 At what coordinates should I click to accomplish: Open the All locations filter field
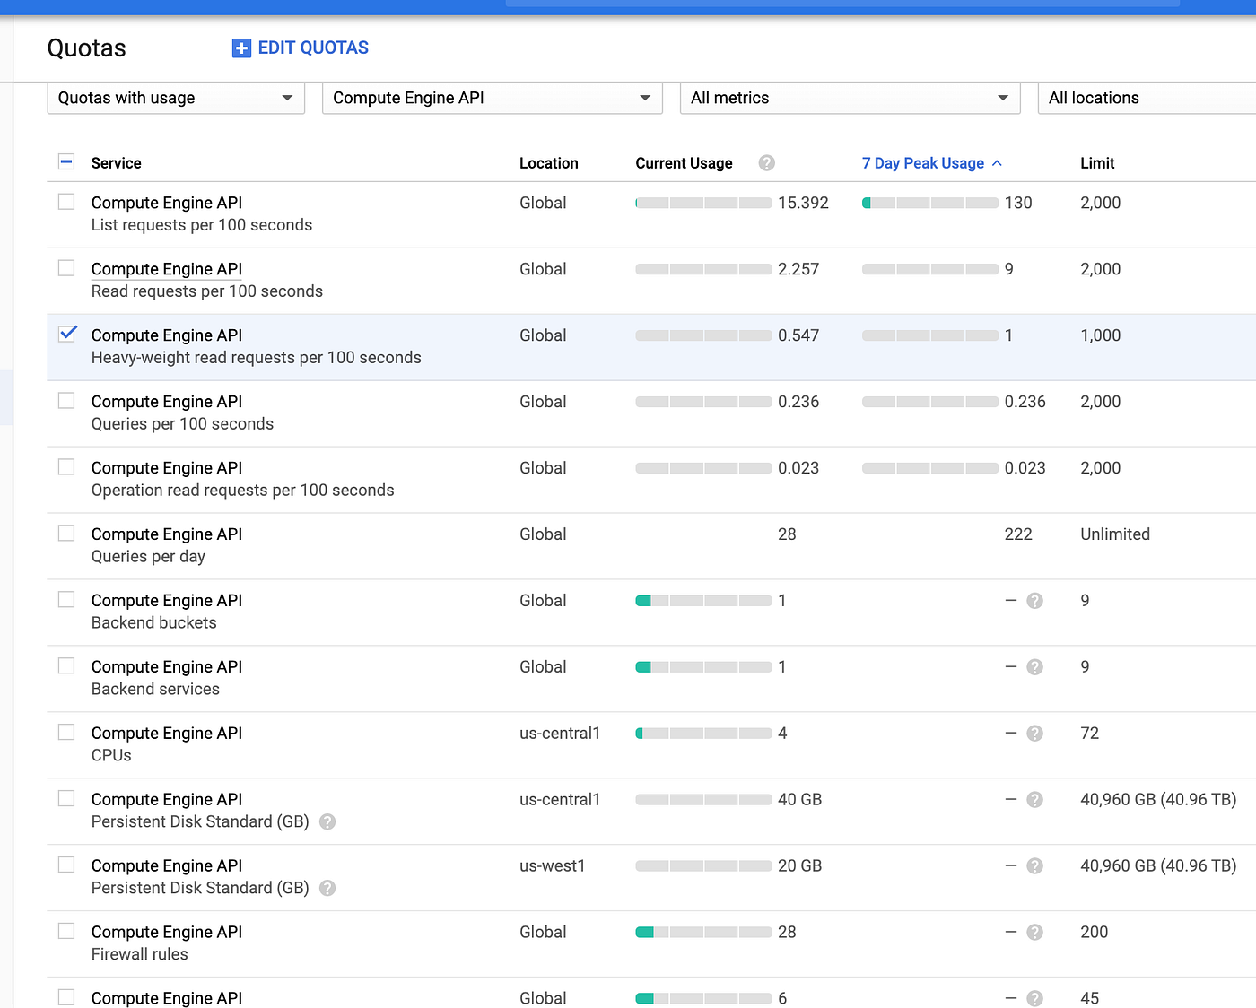[1147, 98]
